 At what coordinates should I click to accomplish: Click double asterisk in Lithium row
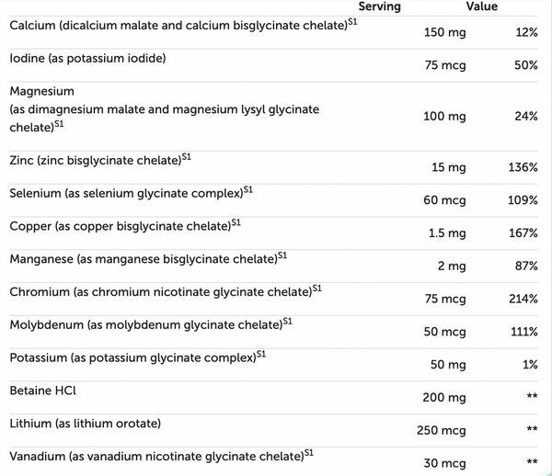click(532, 429)
